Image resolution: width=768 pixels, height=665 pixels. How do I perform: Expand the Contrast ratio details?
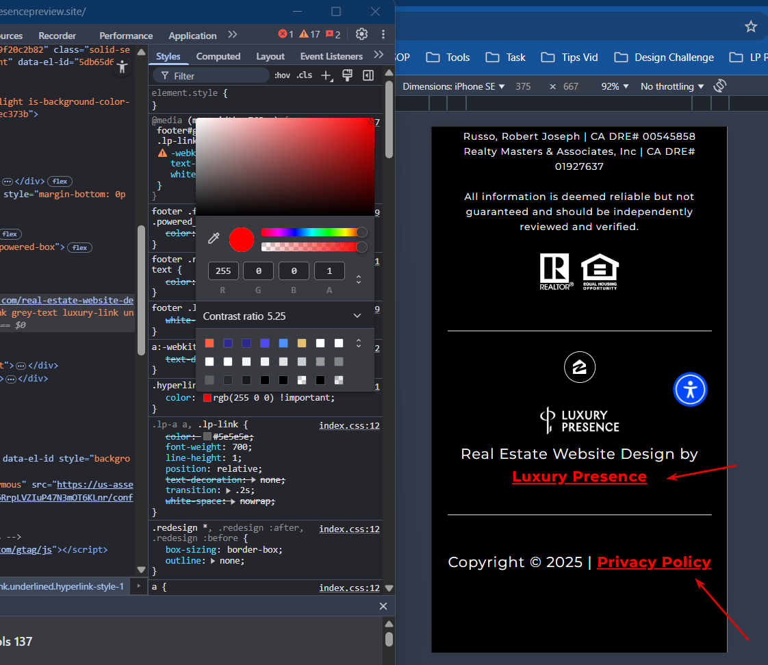click(357, 316)
